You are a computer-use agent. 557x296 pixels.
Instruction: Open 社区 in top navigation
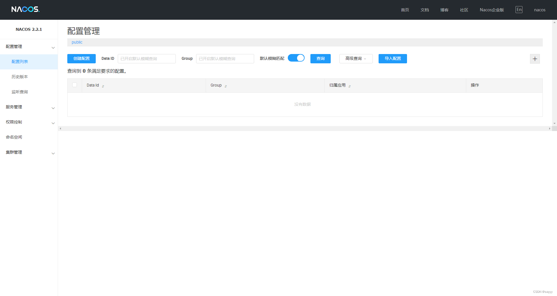pyautogui.click(x=464, y=10)
